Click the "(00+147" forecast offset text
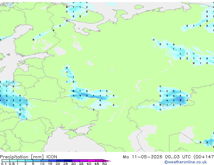The height and width of the screenshot is (165, 214). point(204,157)
